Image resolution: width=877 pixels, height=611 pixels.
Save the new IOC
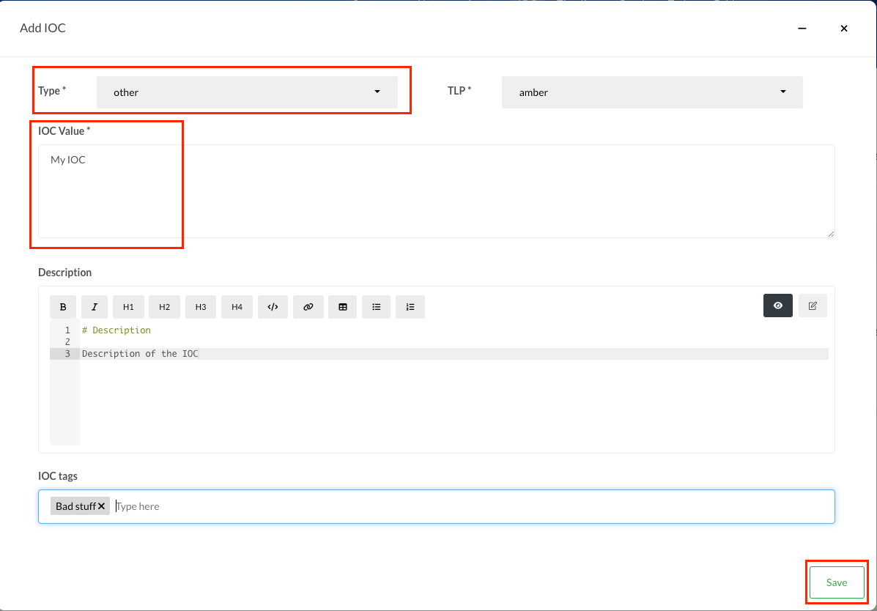point(836,582)
